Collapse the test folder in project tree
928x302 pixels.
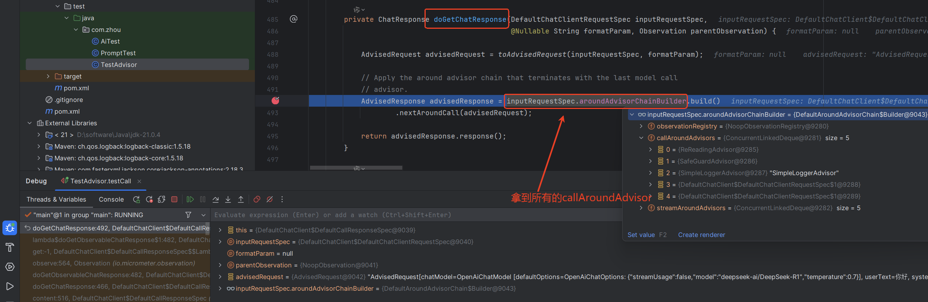click(58, 6)
